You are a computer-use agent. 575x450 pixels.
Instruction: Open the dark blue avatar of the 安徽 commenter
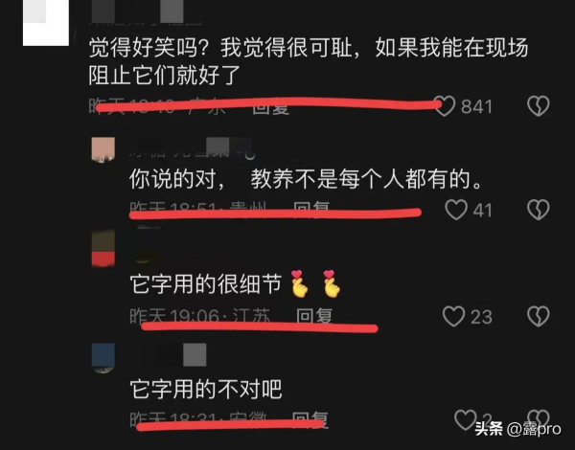pyautogui.click(x=103, y=358)
